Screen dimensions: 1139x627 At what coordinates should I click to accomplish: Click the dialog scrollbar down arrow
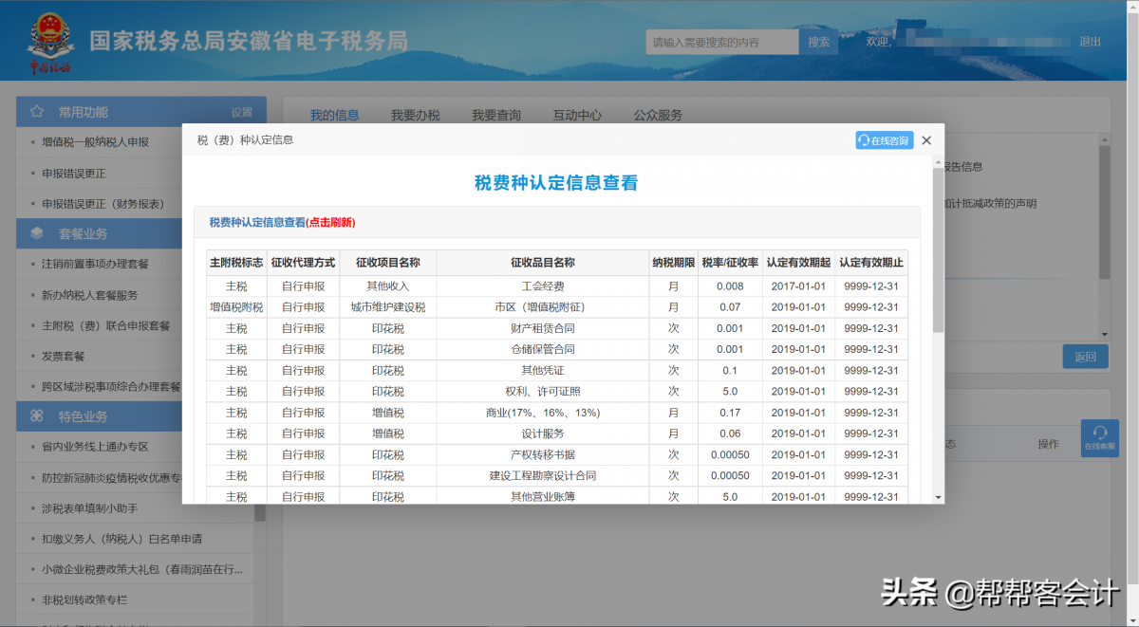pyautogui.click(x=938, y=496)
